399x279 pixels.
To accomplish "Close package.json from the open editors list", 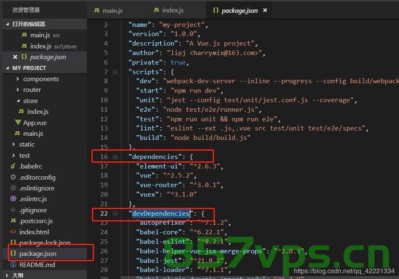I will [x=15, y=57].
